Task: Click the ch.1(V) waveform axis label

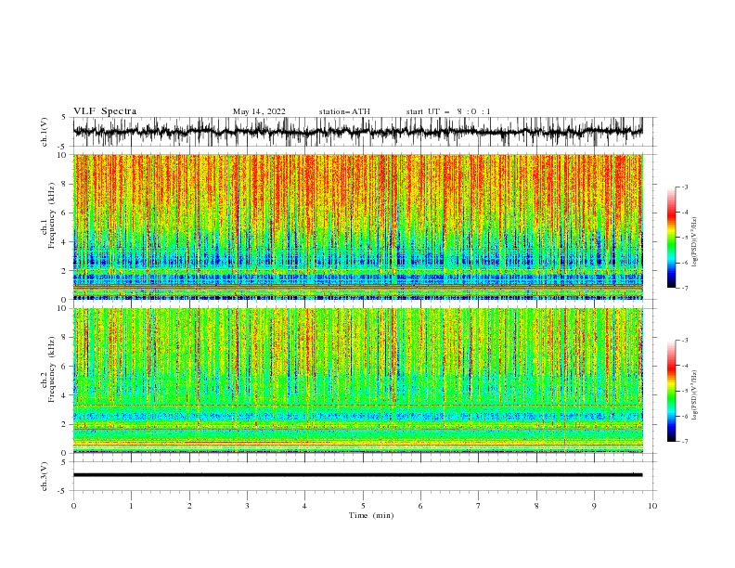Action: (x=45, y=132)
